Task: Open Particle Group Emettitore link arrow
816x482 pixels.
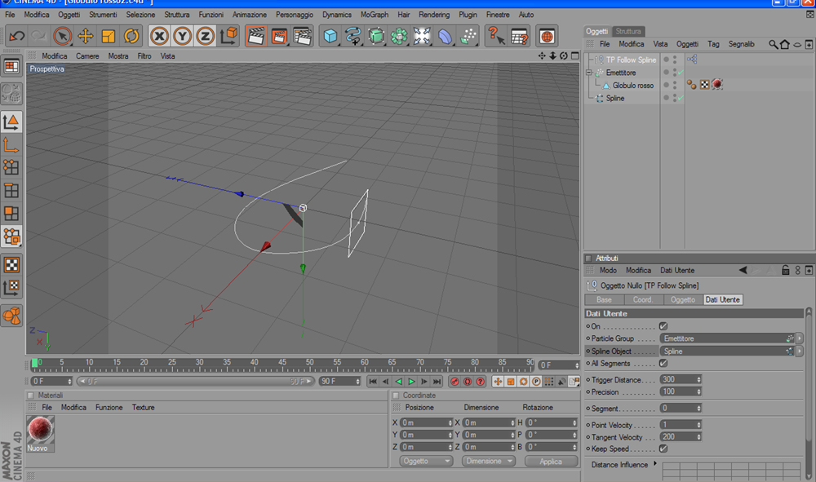Action: point(800,338)
